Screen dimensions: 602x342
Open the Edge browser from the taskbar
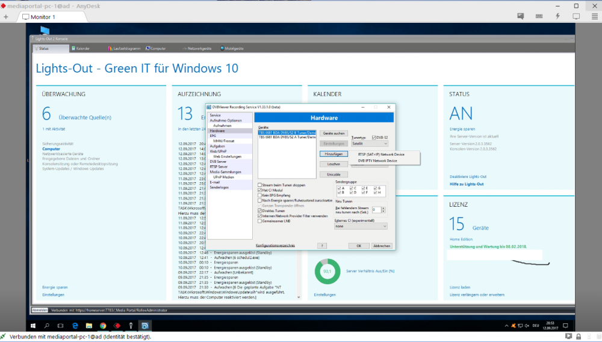pos(76,325)
